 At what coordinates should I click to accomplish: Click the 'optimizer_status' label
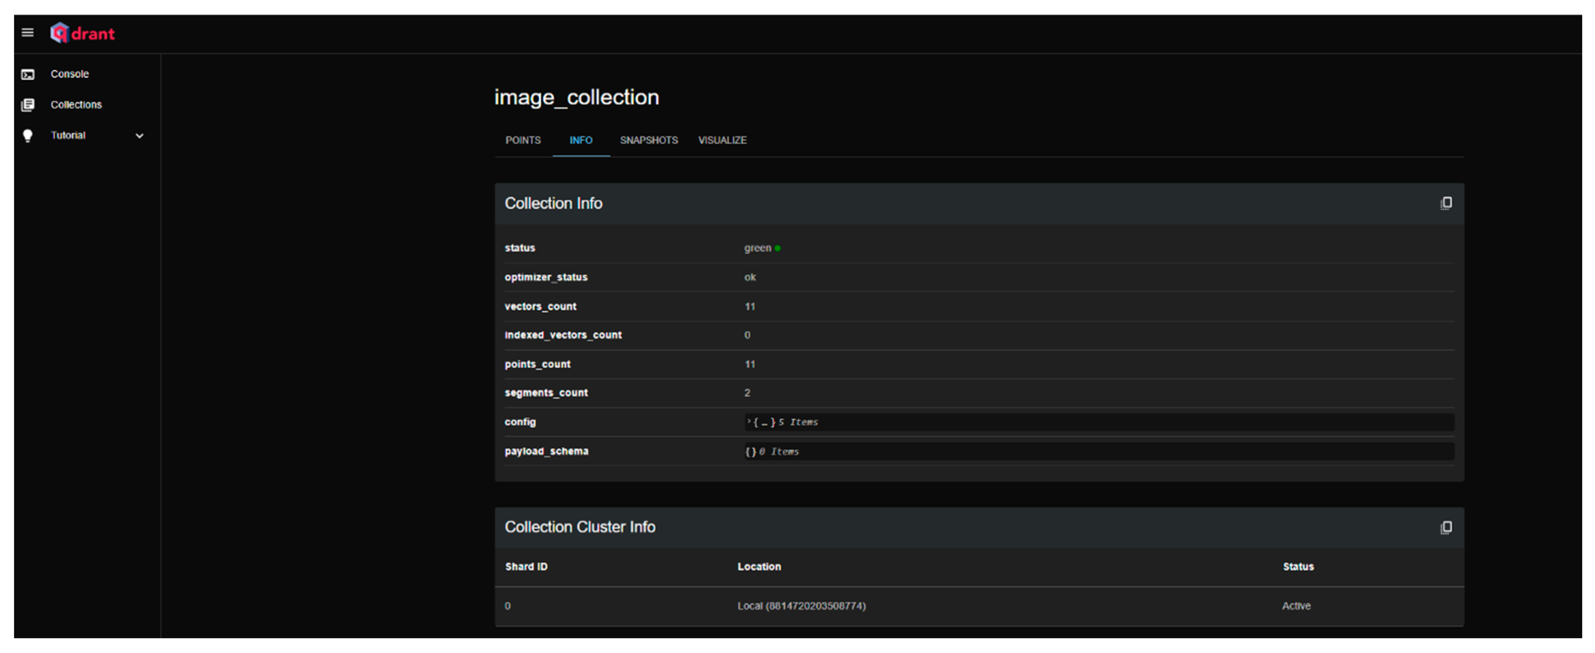(546, 277)
